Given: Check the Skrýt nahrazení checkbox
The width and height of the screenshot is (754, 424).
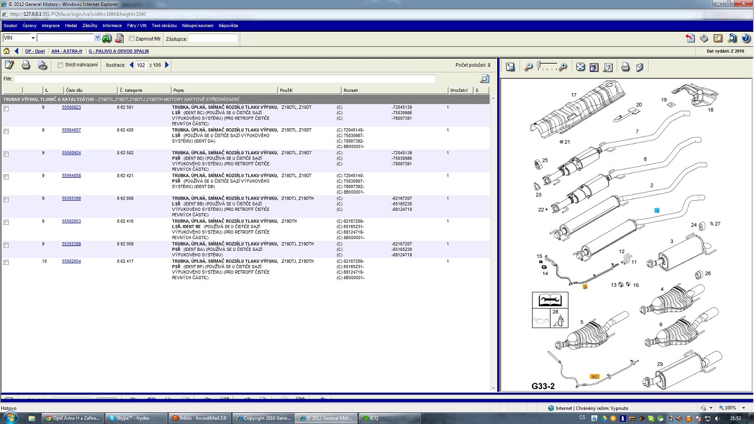Looking at the screenshot, I should point(60,65).
